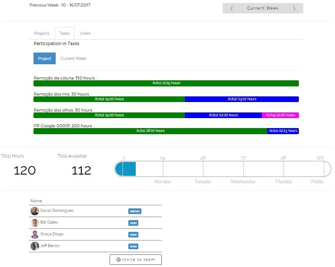Switch to the Current Week pill
Screen dimensions: 335x267
pos(73,59)
